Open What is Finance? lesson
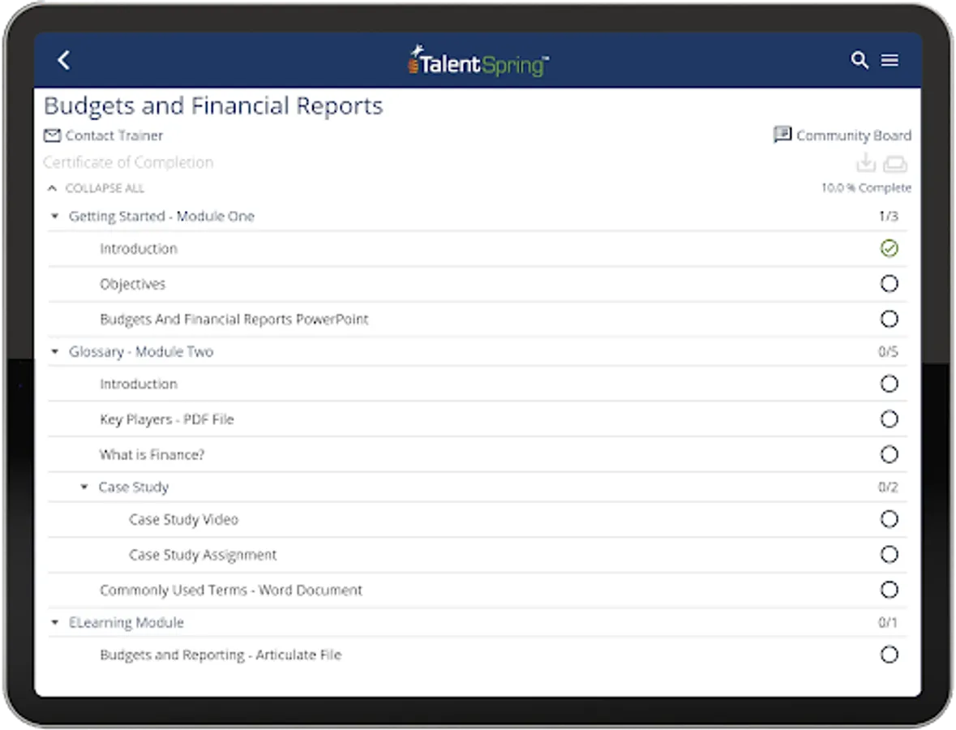 (152, 455)
